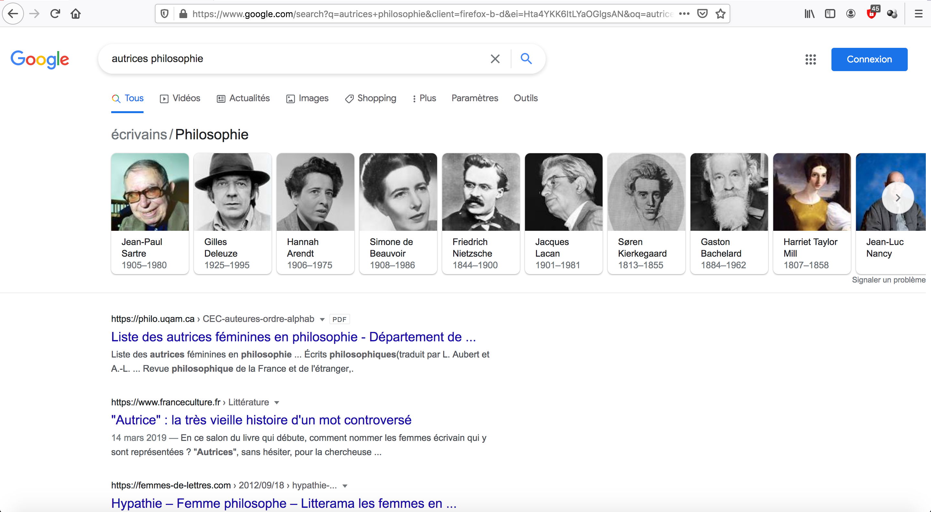Click the Connexion button
Screen dimensions: 931x512
tap(869, 59)
